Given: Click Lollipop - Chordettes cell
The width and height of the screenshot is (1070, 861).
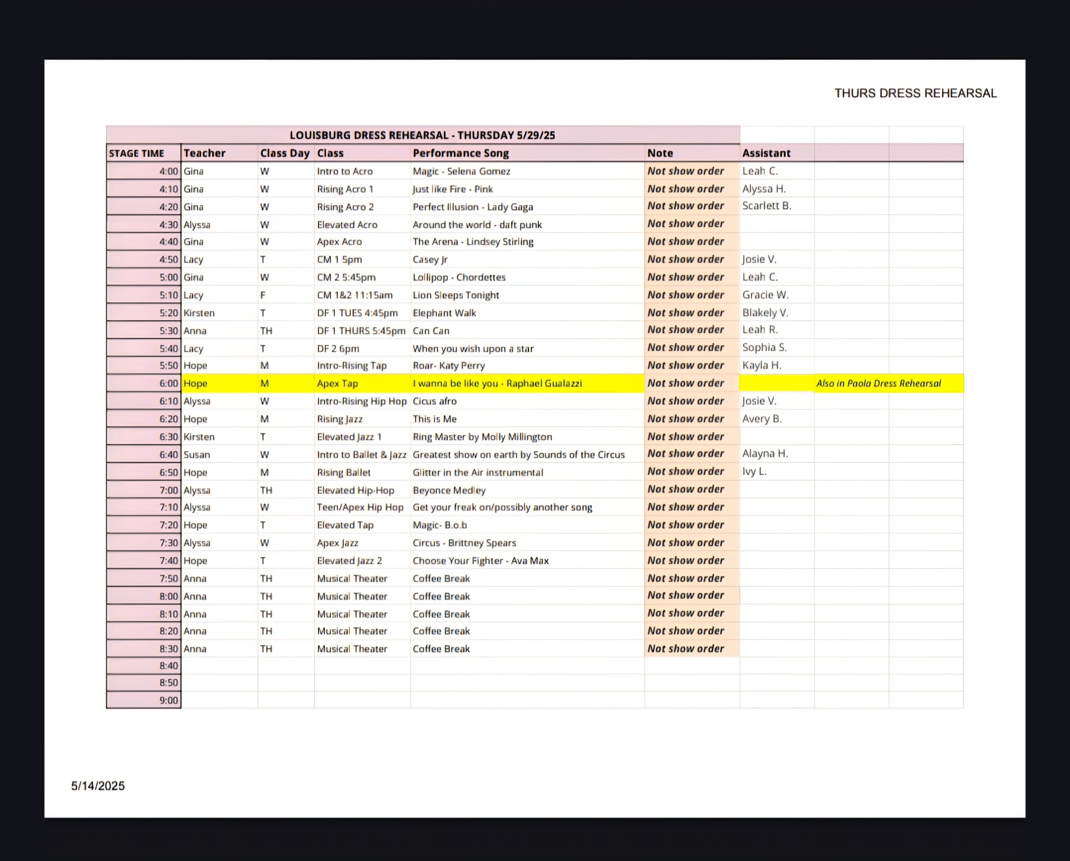Looking at the screenshot, I should pos(527,278).
